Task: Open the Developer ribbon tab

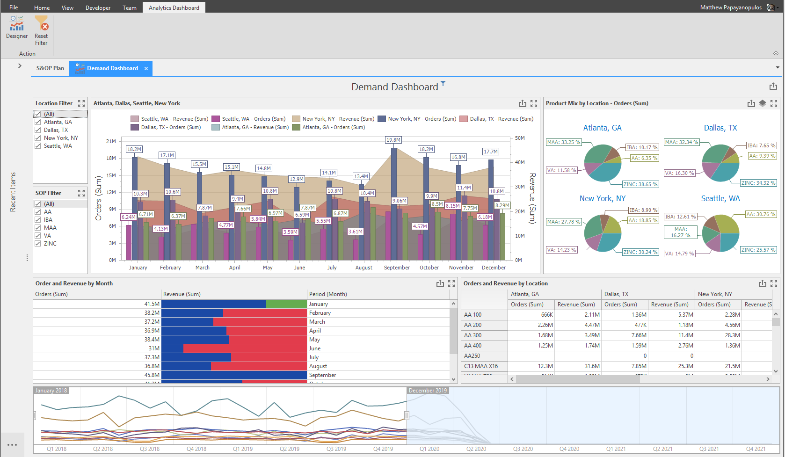Action: click(98, 7)
